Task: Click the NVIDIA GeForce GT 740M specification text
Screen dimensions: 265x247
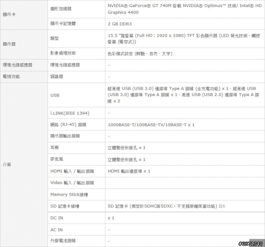Action: click(x=185, y=9)
